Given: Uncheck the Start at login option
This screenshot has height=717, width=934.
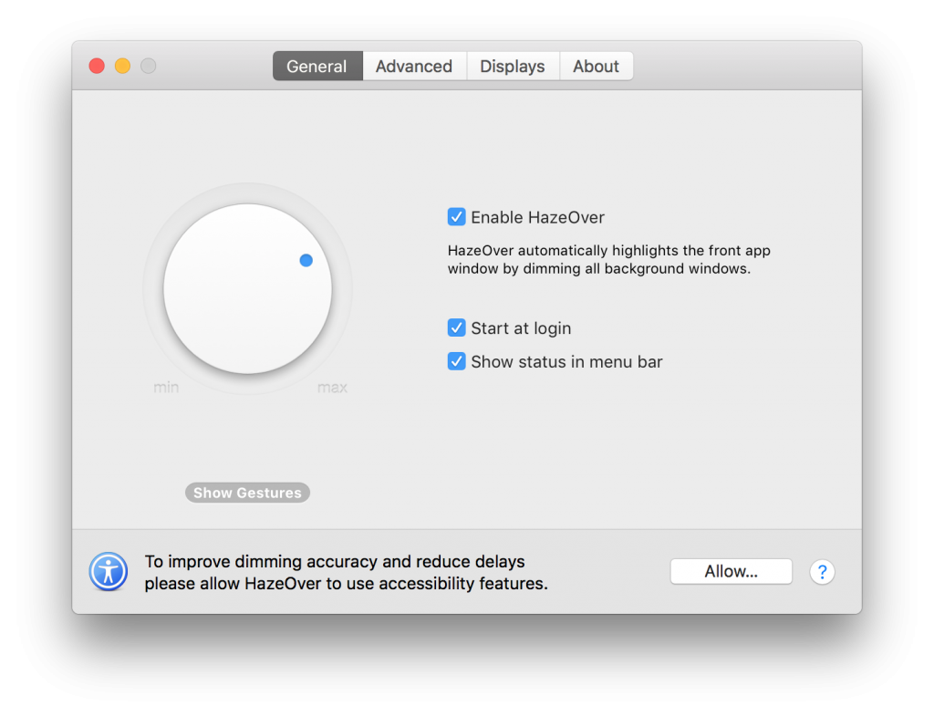Looking at the screenshot, I should pos(457,328).
